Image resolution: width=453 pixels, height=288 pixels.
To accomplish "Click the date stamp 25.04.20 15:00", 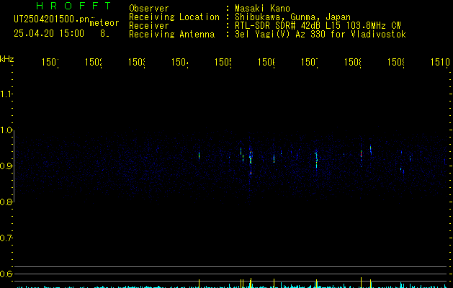I will [49, 33].
